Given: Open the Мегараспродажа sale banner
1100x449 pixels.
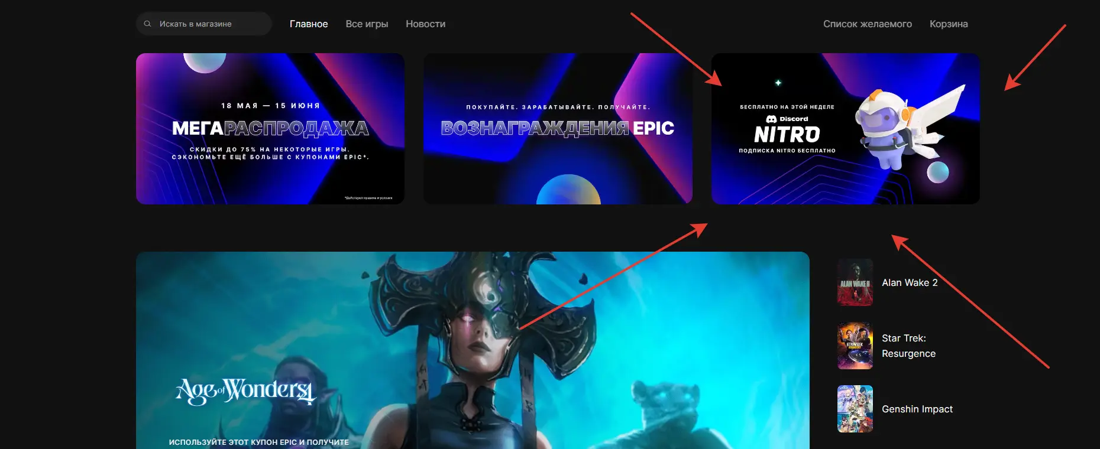Looking at the screenshot, I should click(x=270, y=129).
